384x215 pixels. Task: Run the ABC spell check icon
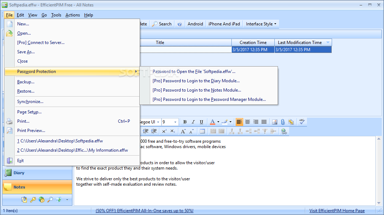tap(302, 122)
